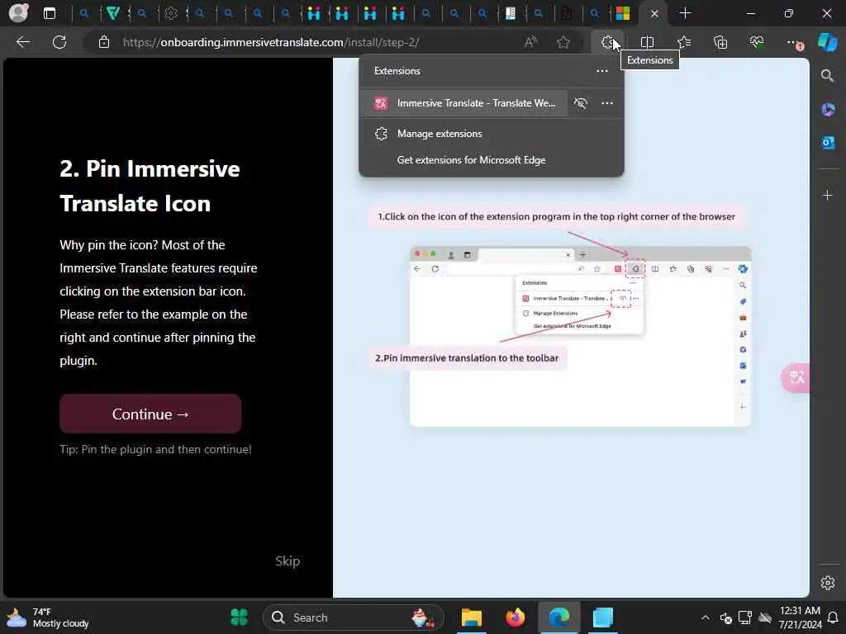Open Browser essentials heart icon
Image resolution: width=846 pixels, height=634 pixels.
(757, 42)
